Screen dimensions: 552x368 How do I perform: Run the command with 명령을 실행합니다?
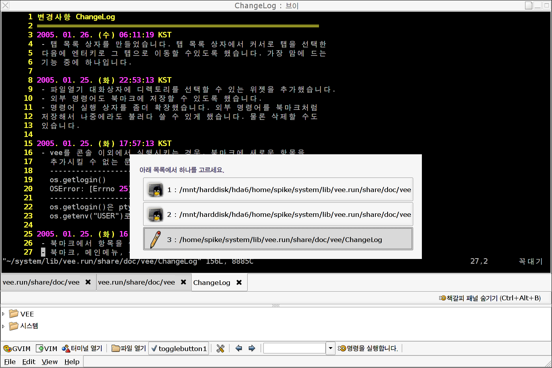368,348
